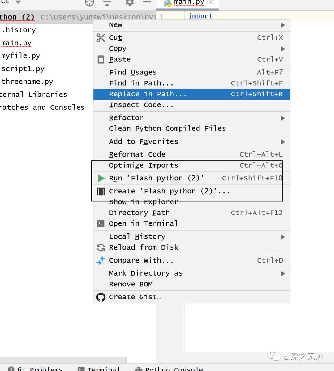Choose Optimize Imports from context menu
The width and height of the screenshot is (334, 371).
(x=143, y=166)
